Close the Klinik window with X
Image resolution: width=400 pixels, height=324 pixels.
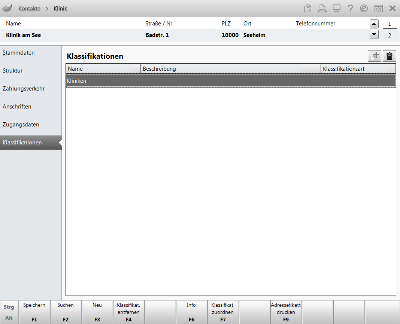click(393, 8)
